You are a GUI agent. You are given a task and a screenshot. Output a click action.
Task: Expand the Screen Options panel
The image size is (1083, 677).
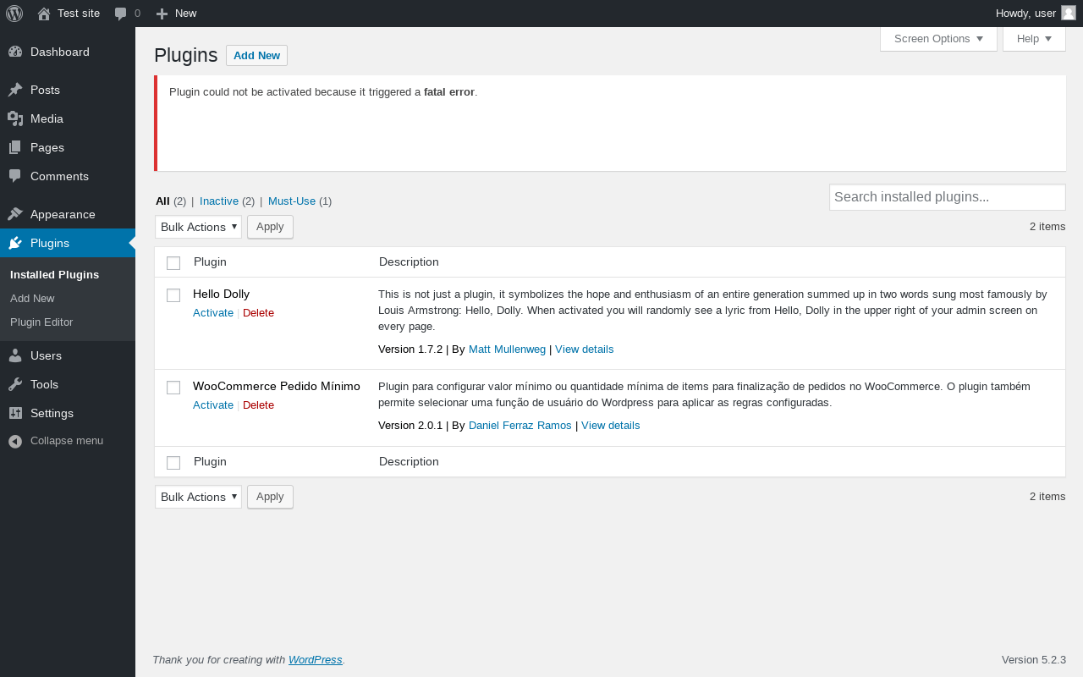(938, 39)
